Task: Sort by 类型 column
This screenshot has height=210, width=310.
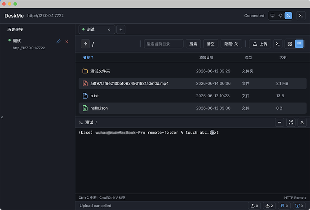Action: pyautogui.click(x=248, y=57)
